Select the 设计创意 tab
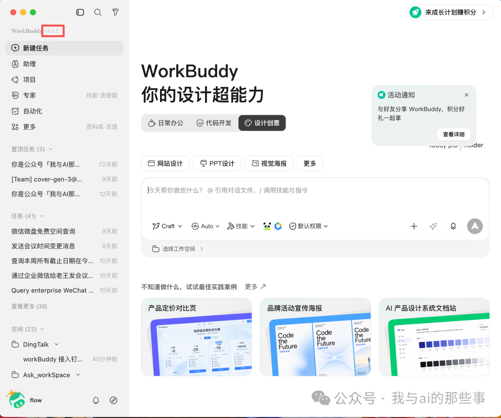 (x=262, y=123)
